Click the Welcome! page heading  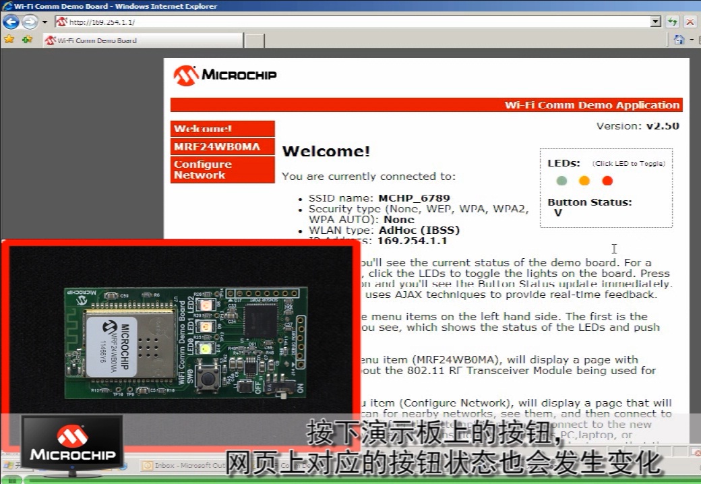[326, 151]
